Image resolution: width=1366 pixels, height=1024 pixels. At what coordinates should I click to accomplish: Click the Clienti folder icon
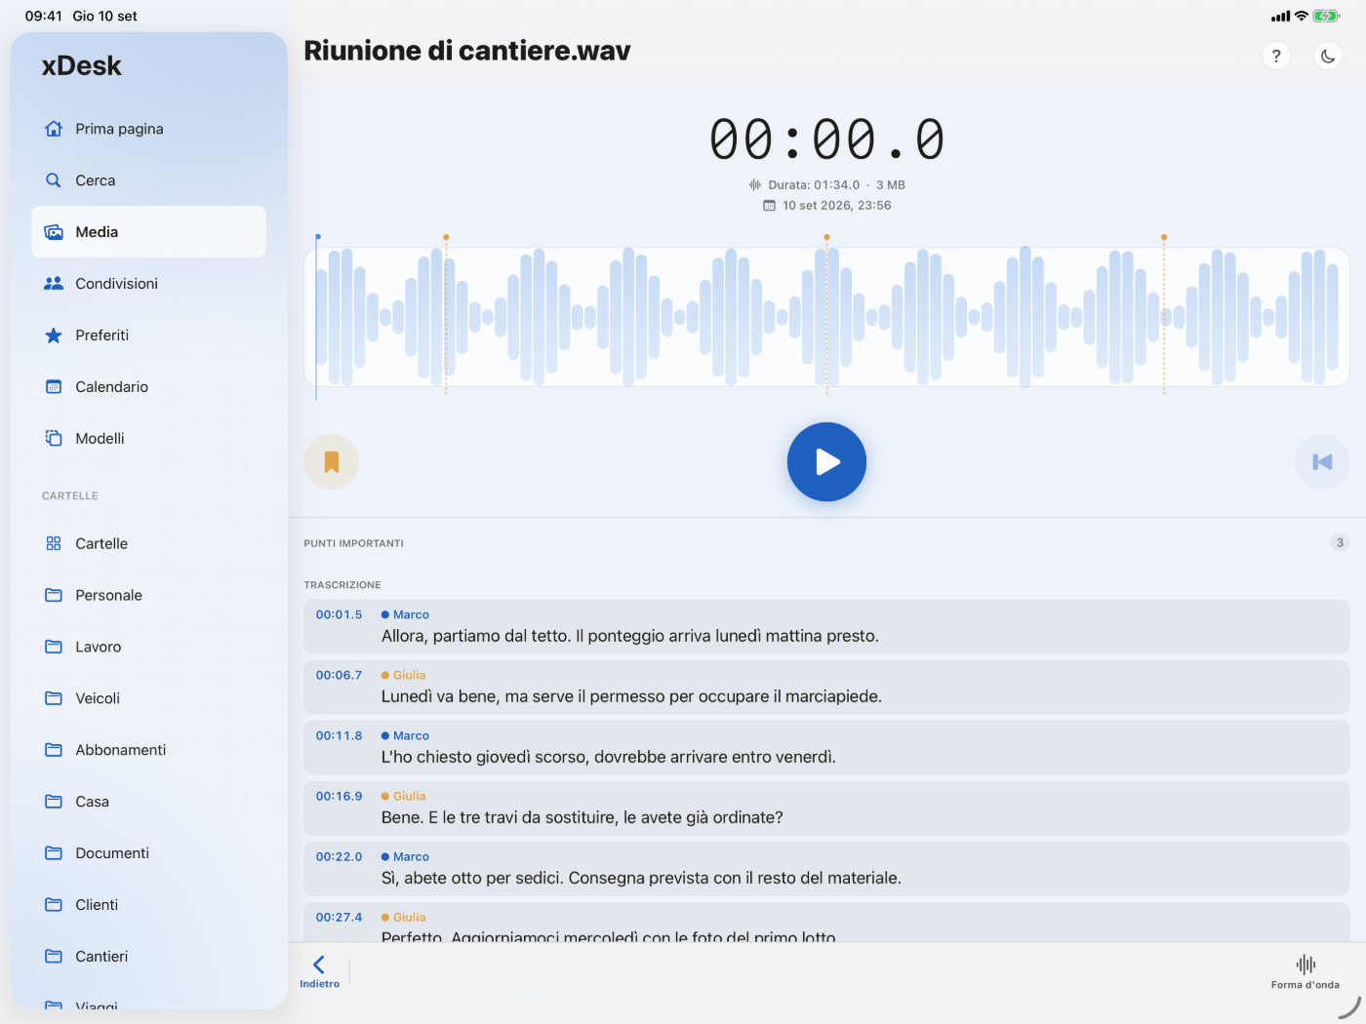tap(54, 905)
